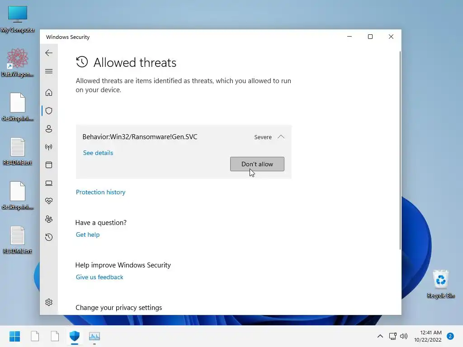Click the Get help link
The height and width of the screenshot is (347, 463).
[88, 234]
